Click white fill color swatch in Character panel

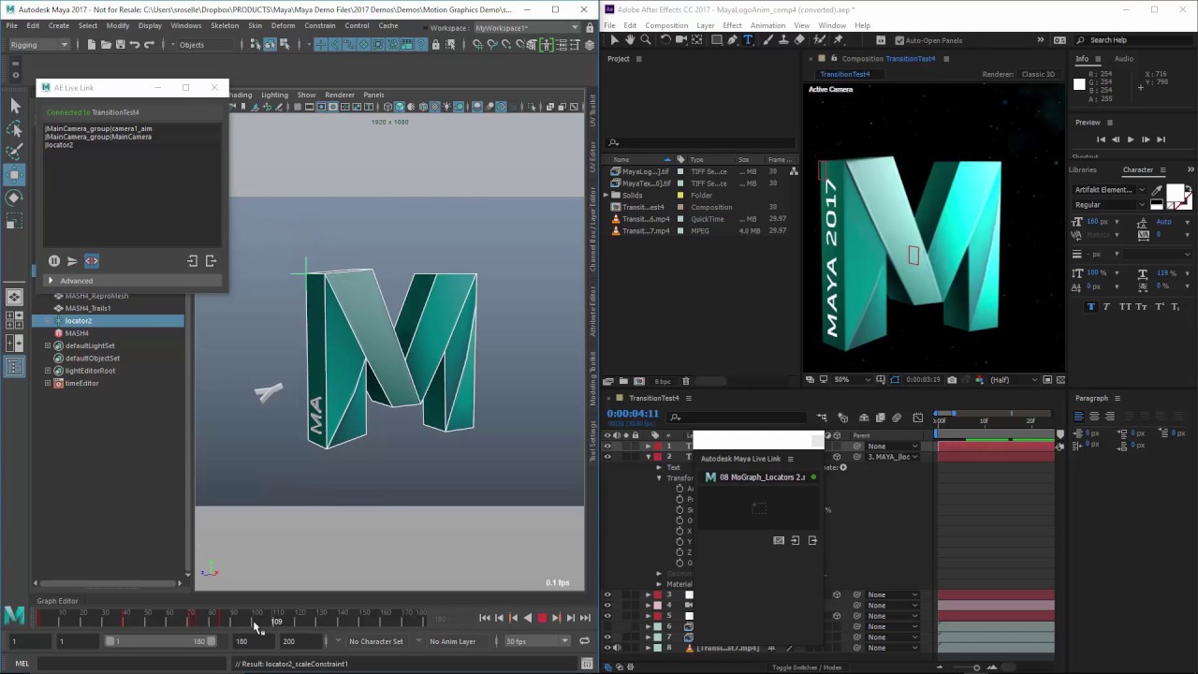[x=1176, y=192]
